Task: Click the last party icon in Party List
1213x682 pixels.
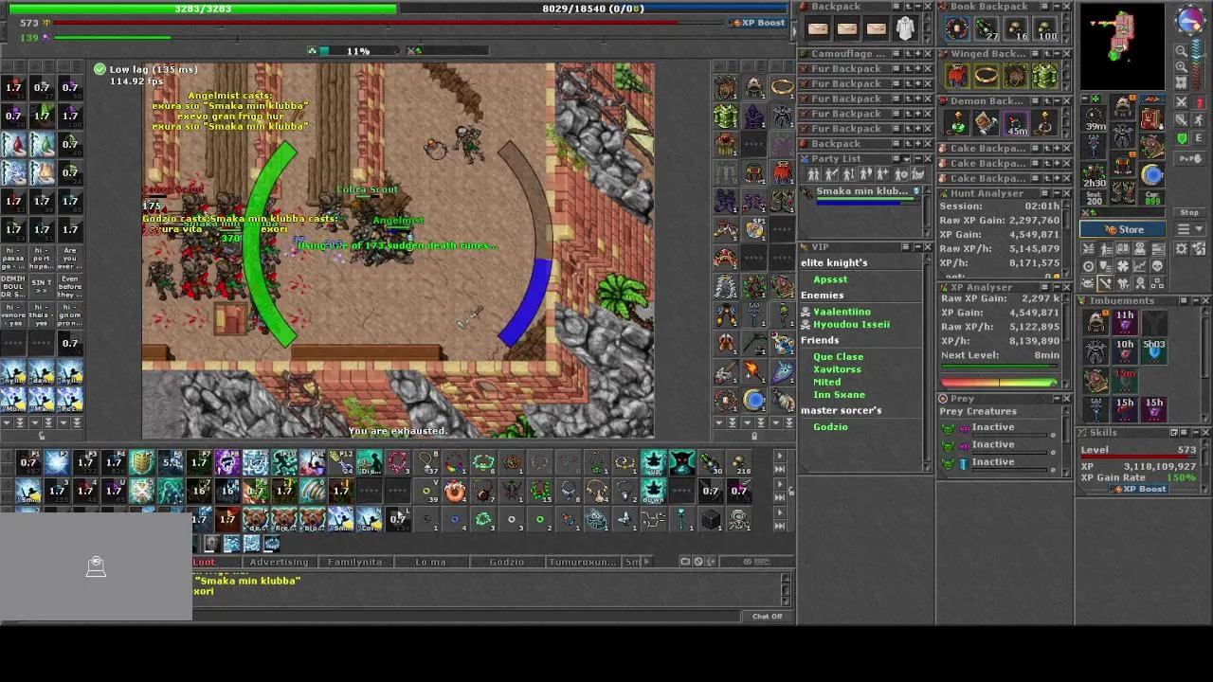Action: tap(918, 174)
